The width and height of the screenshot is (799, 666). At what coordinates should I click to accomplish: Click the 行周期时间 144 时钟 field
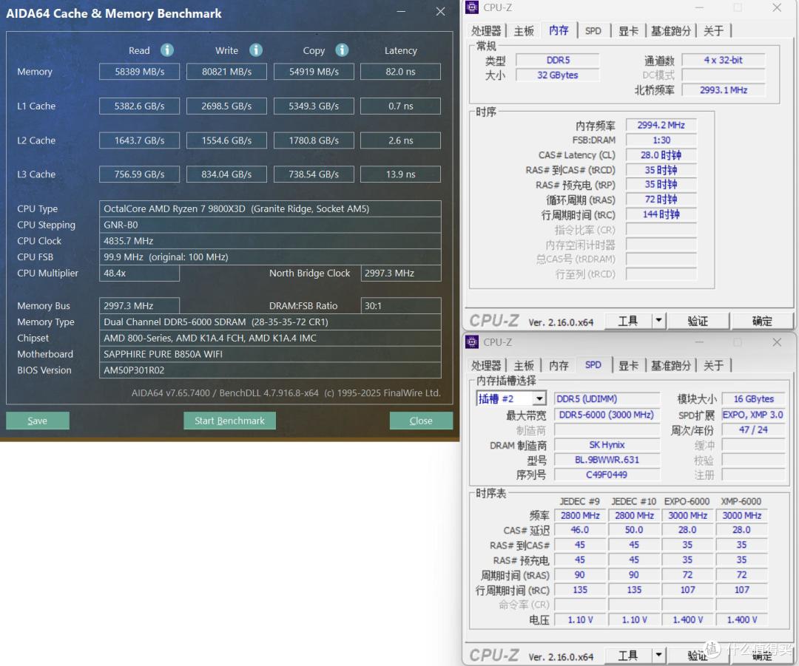click(x=661, y=214)
